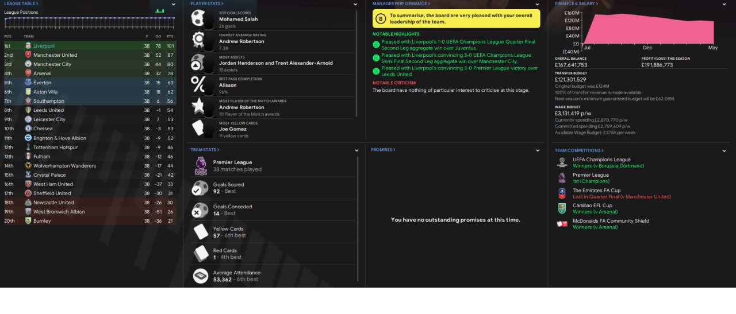Click the Tottenham Hotspur club badge
The width and height of the screenshot is (736, 314).
coord(28,147)
